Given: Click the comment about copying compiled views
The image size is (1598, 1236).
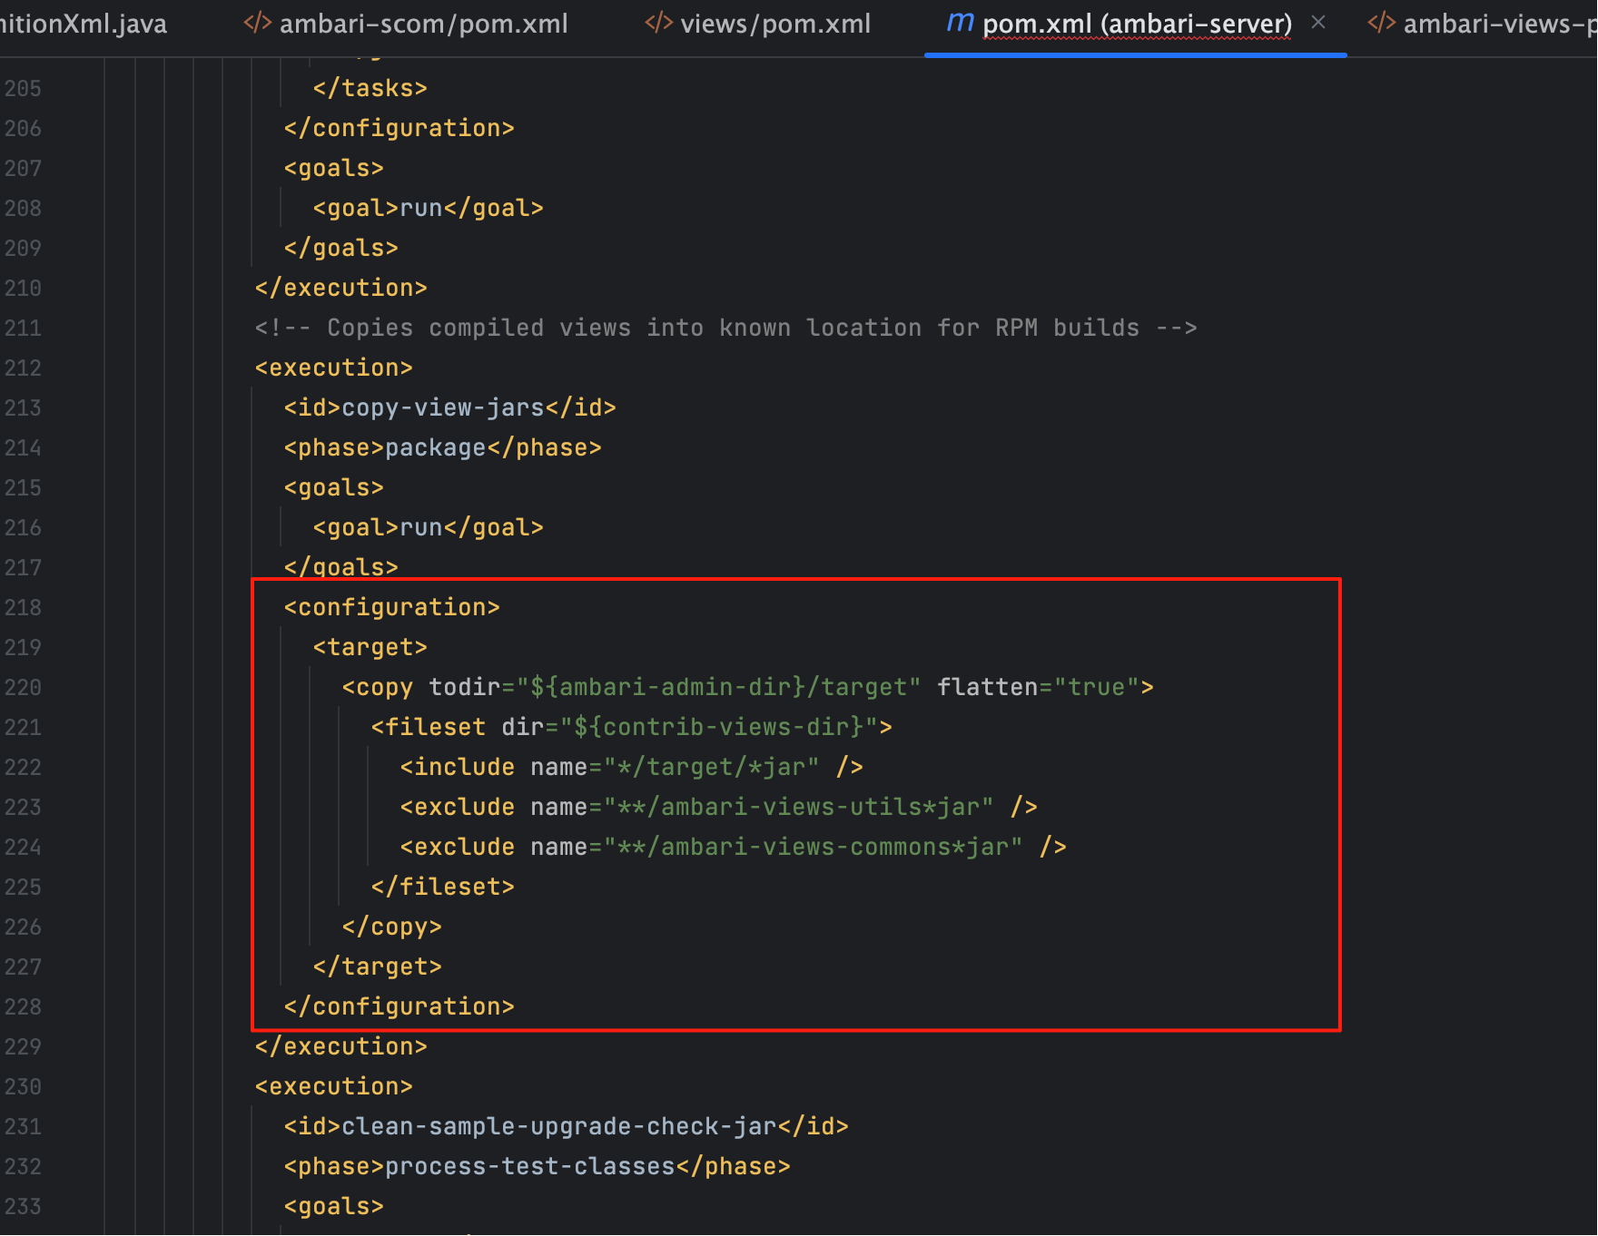Looking at the screenshot, I should tap(725, 329).
